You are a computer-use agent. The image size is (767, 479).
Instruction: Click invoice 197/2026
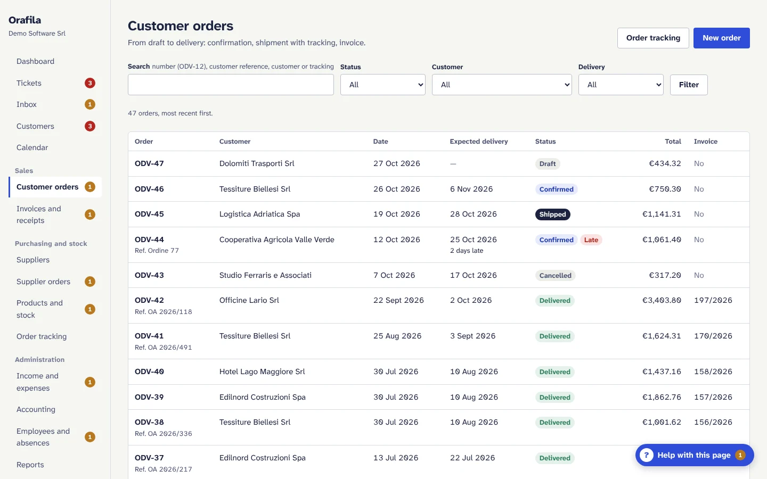713,300
